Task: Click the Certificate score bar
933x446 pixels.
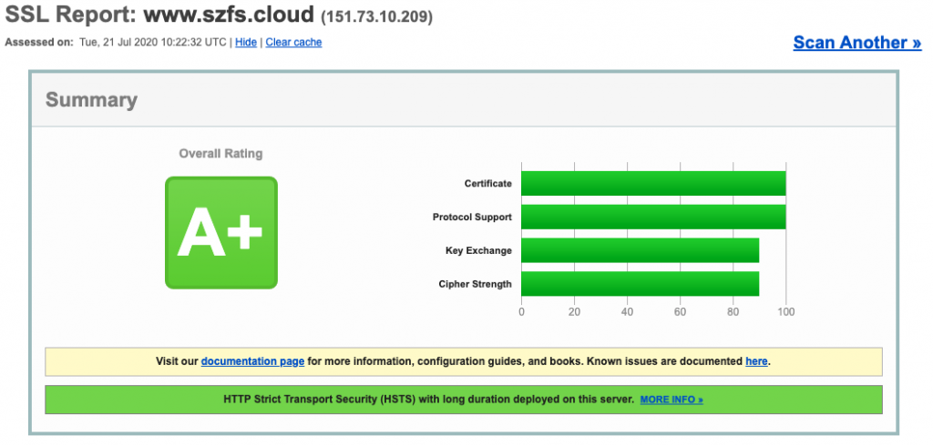Action: tap(653, 183)
